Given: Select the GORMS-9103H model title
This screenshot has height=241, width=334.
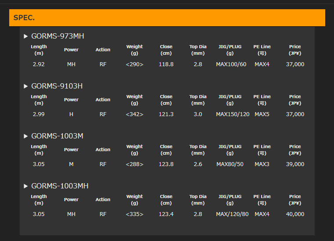Looking at the screenshot, I should point(57,86).
